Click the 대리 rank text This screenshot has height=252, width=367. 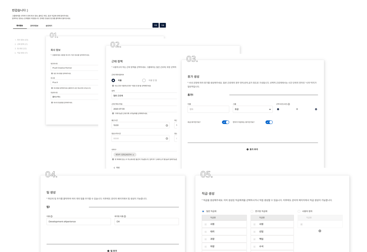(x=212, y=232)
